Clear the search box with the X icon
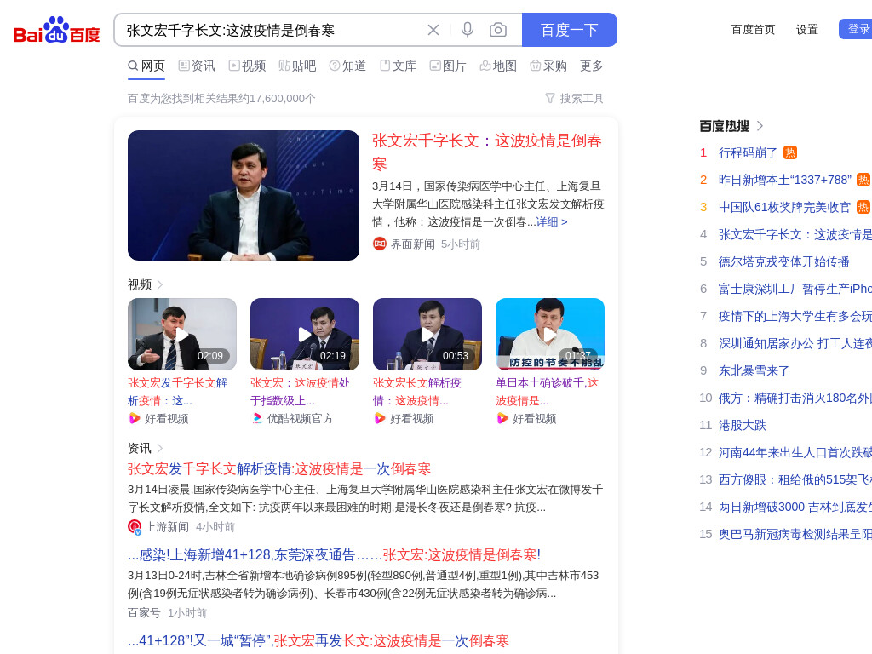This screenshot has width=872, height=654. point(433,30)
